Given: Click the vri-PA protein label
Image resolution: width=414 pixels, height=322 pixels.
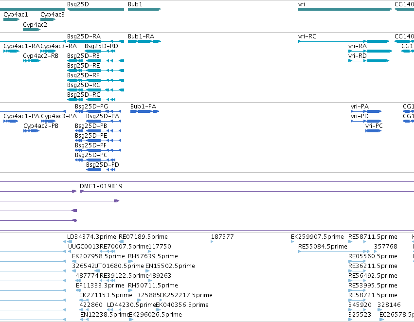Looking at the screenshot, I should [x=360, y=107].
